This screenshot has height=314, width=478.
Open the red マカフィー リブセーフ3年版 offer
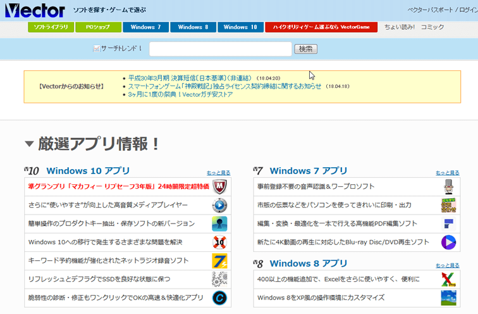(119, 187)
